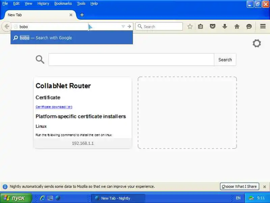
Task: Open the History menu
Action: tap(43, 3)
